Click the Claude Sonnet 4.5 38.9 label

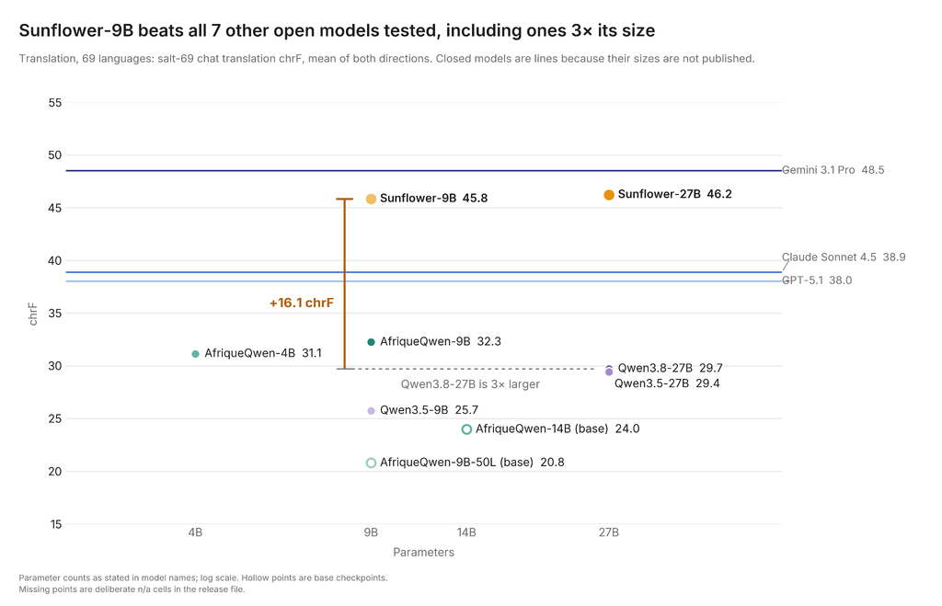pyautogui.click(x=844, y=257)
